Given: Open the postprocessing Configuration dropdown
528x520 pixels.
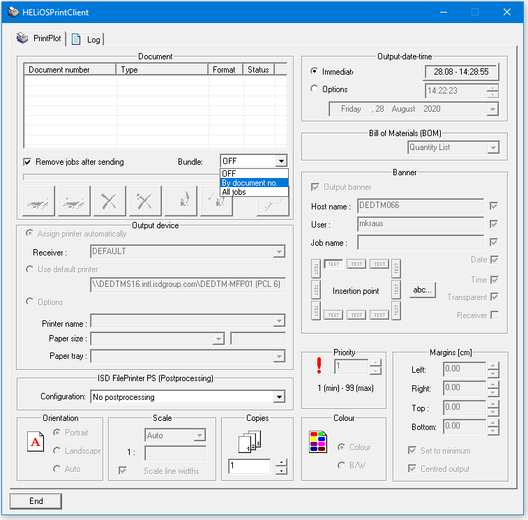Looking at the screenshot, I should [279, 397].
